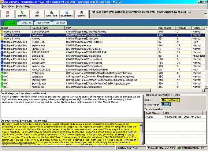Click green OK icon for ccApp.exe
Screen dimensions: 208x151
click(2, 77)
